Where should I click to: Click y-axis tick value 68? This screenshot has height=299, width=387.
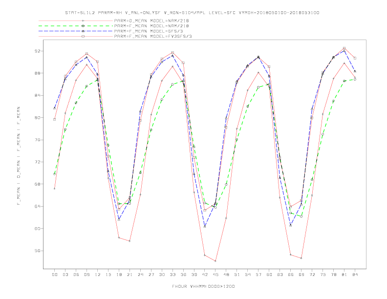[x=38, y=184]
